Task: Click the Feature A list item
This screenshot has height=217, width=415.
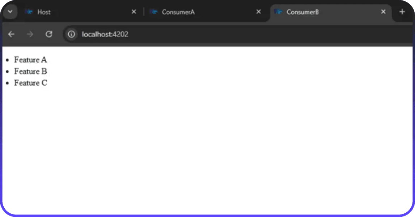Action: [x=30, y=60]
